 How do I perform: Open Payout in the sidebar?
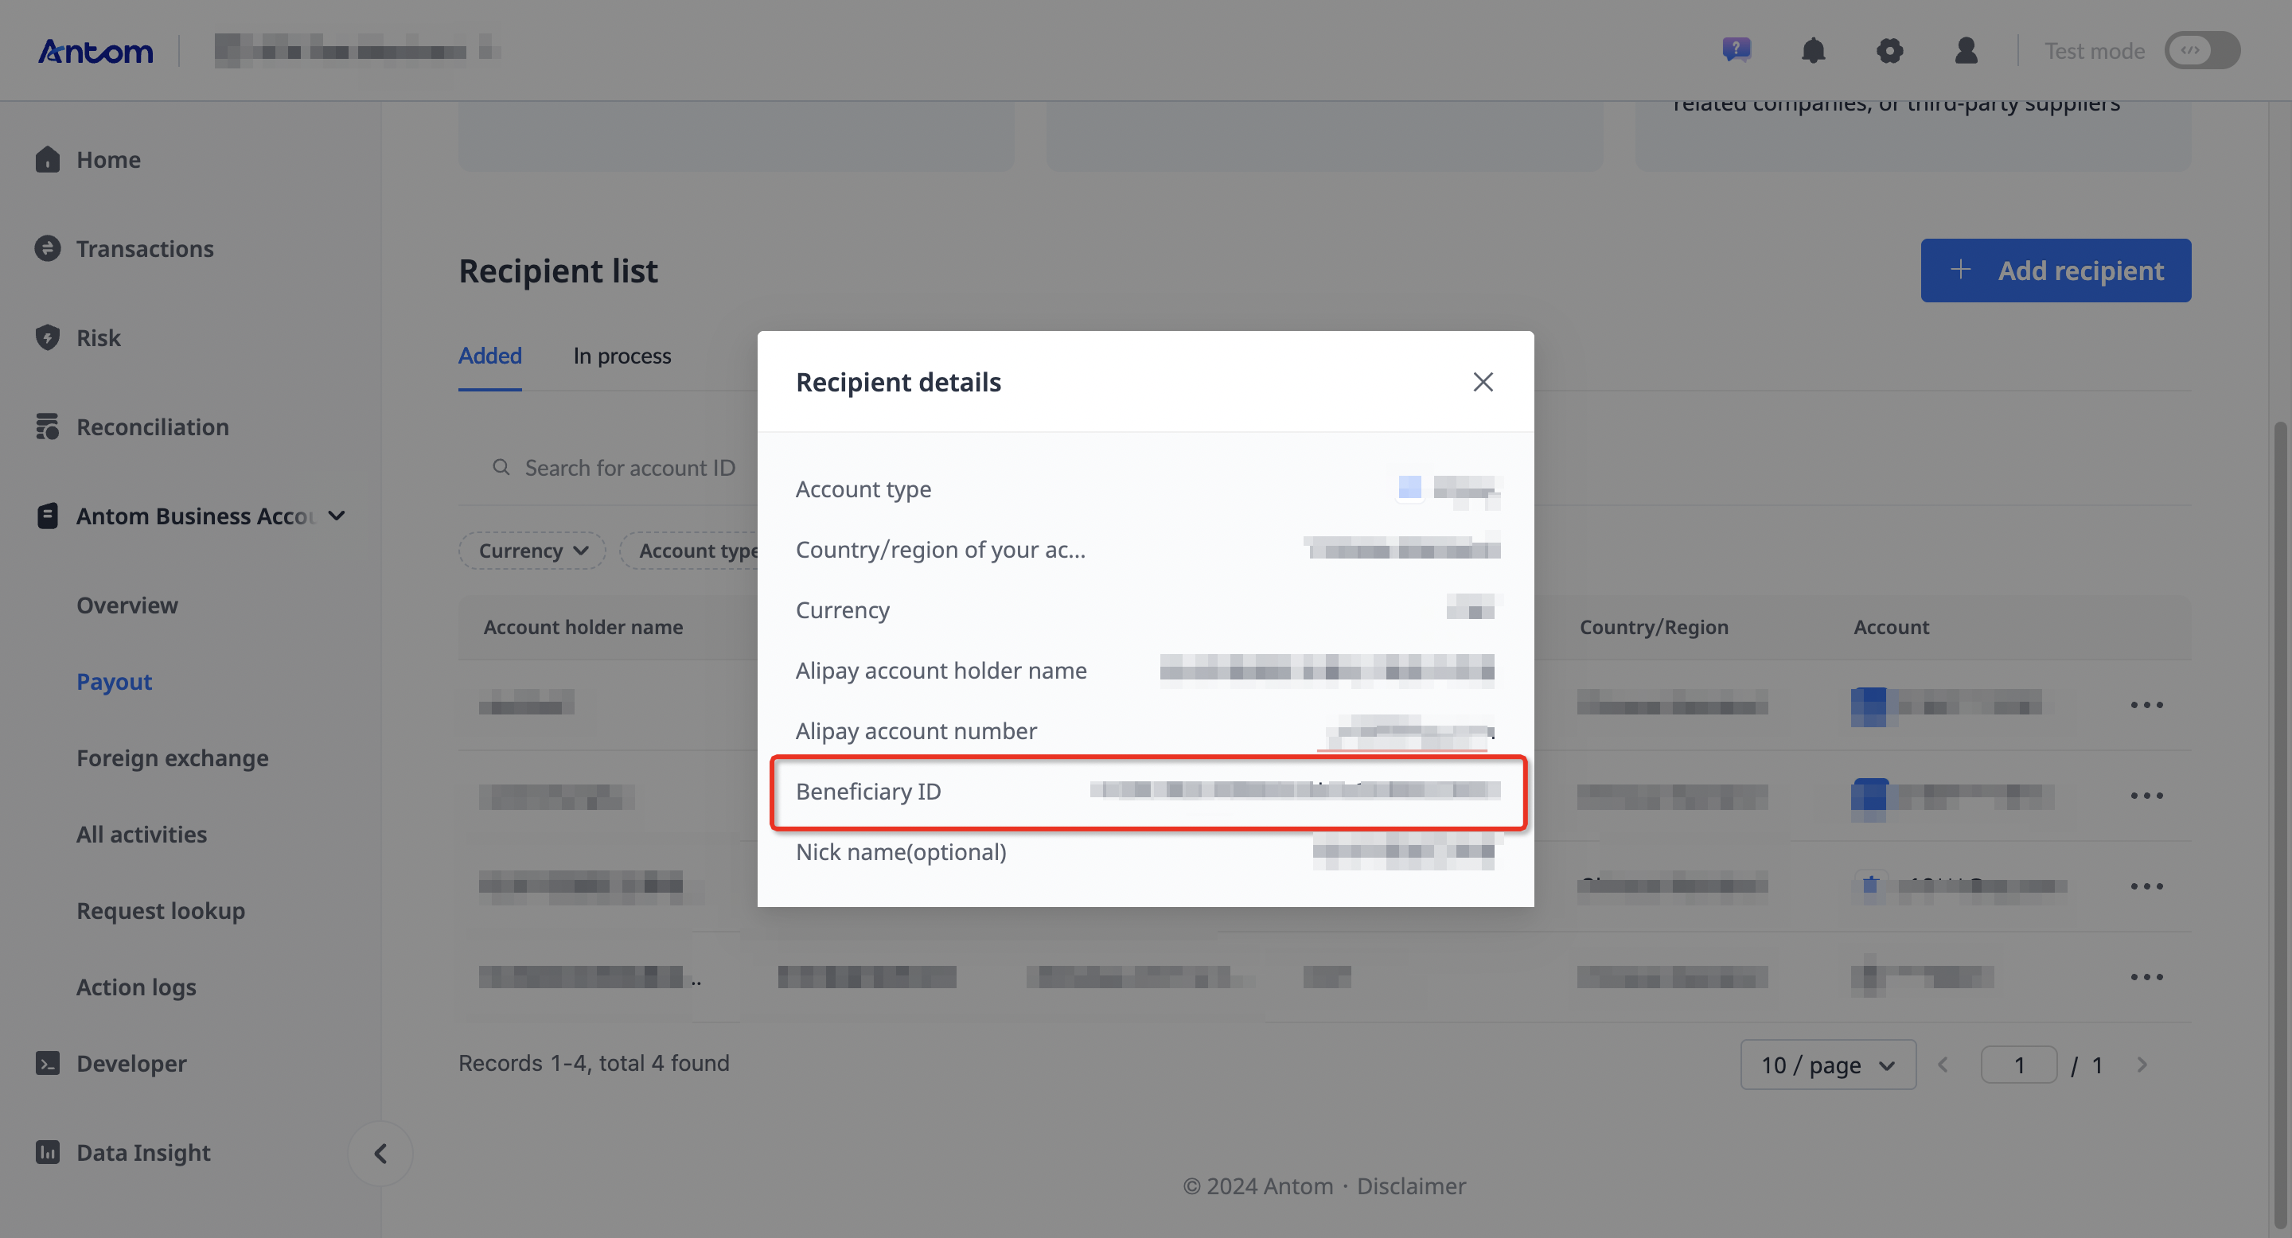114,681
